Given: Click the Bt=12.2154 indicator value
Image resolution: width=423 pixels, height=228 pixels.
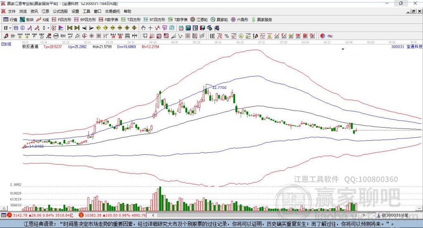Looking at the screenshot, I should [150, 47].
